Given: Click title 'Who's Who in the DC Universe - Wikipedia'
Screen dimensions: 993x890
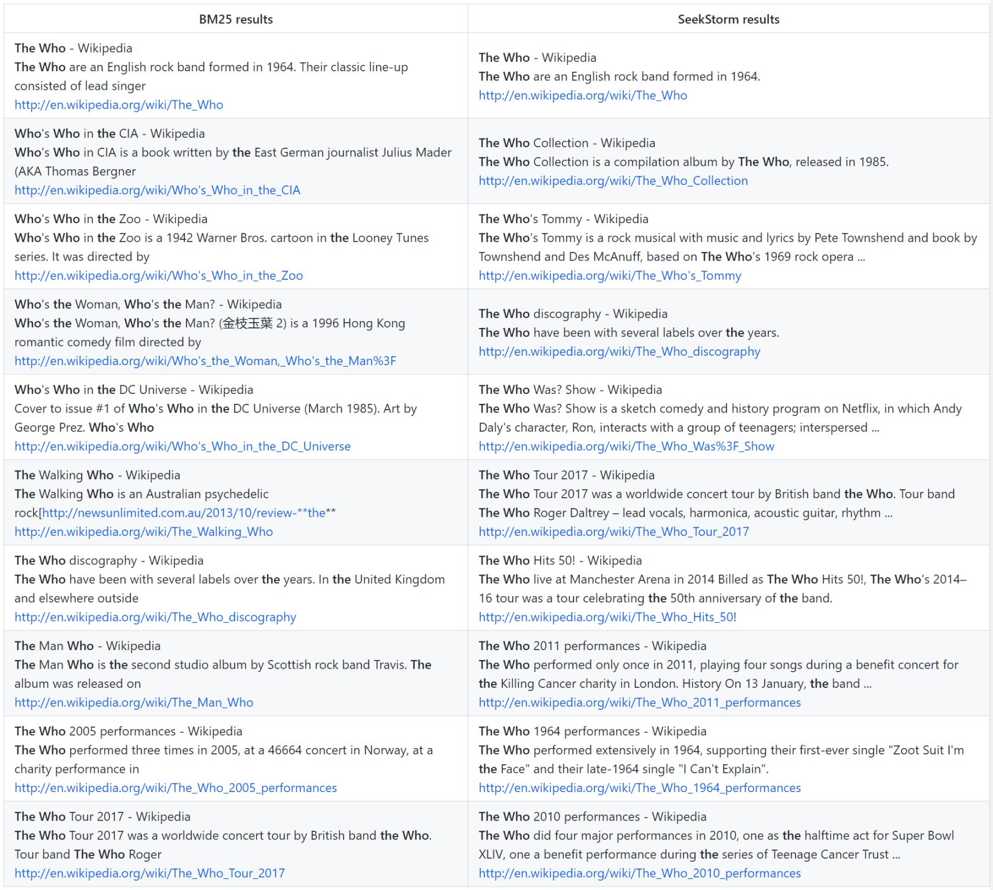Looking at the screenshot, I should pos(134,389).
